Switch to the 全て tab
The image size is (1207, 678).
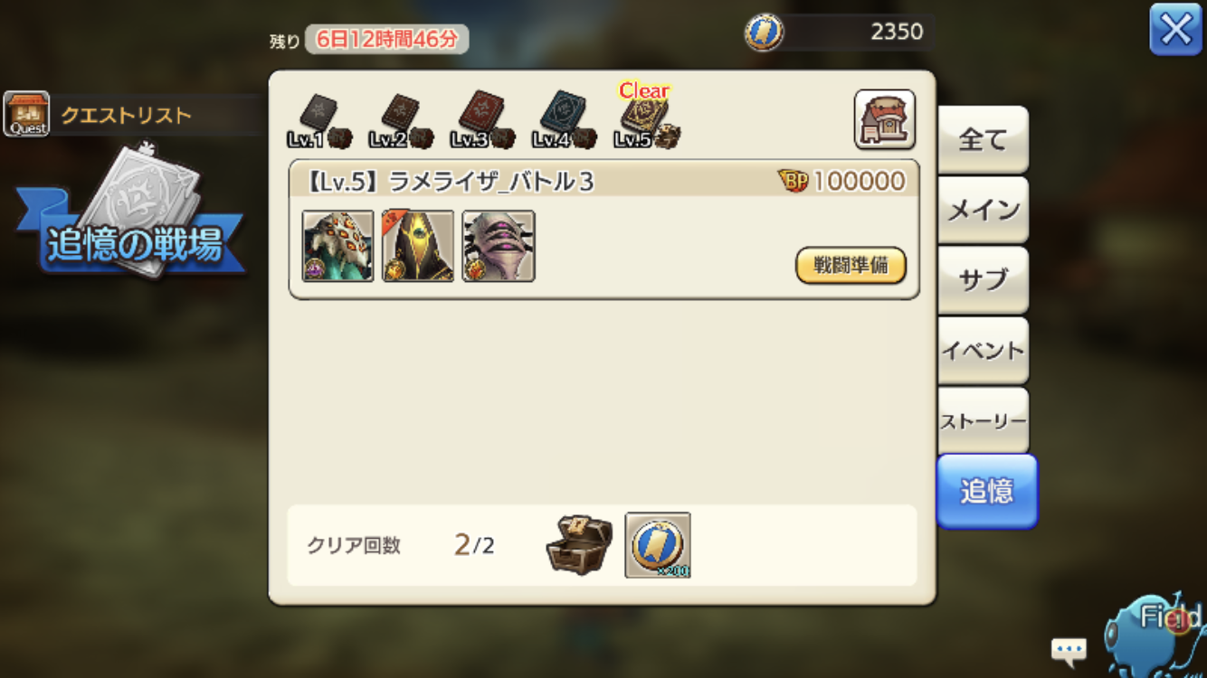tap(983, 140)
